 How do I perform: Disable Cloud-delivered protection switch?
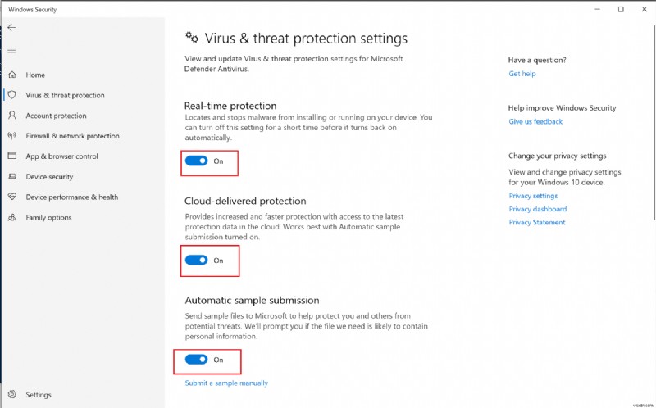(196, 261)
